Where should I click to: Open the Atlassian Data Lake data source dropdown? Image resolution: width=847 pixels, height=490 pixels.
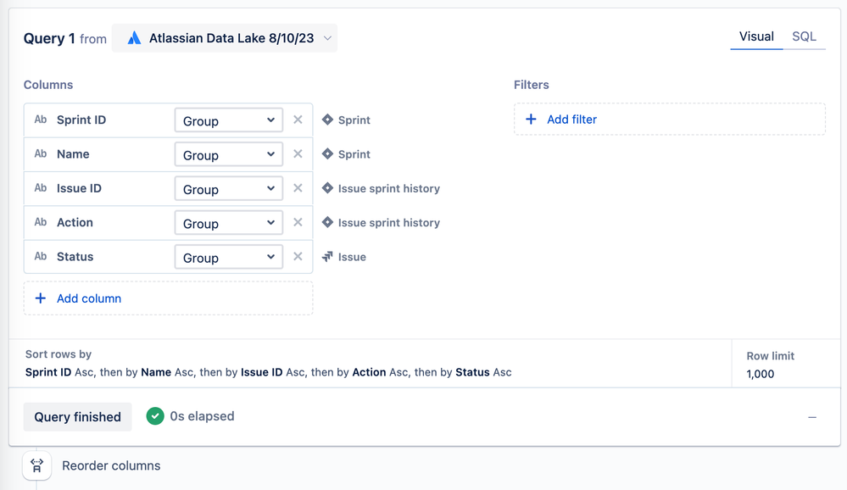225,38
